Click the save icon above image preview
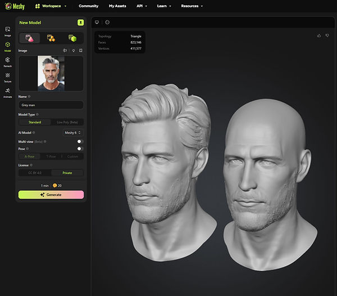 click(x=81, y=51)
